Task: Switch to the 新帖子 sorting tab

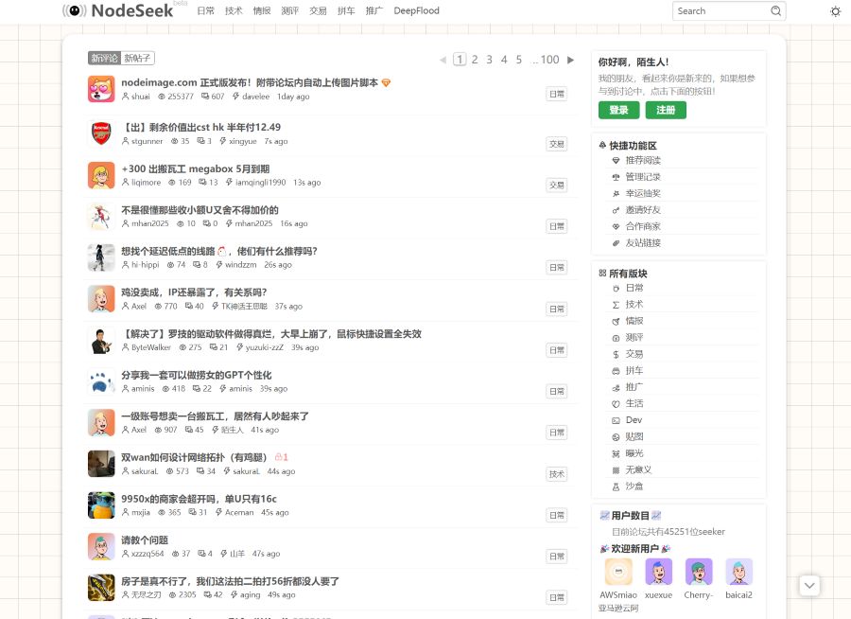Action: click(137, 59)
